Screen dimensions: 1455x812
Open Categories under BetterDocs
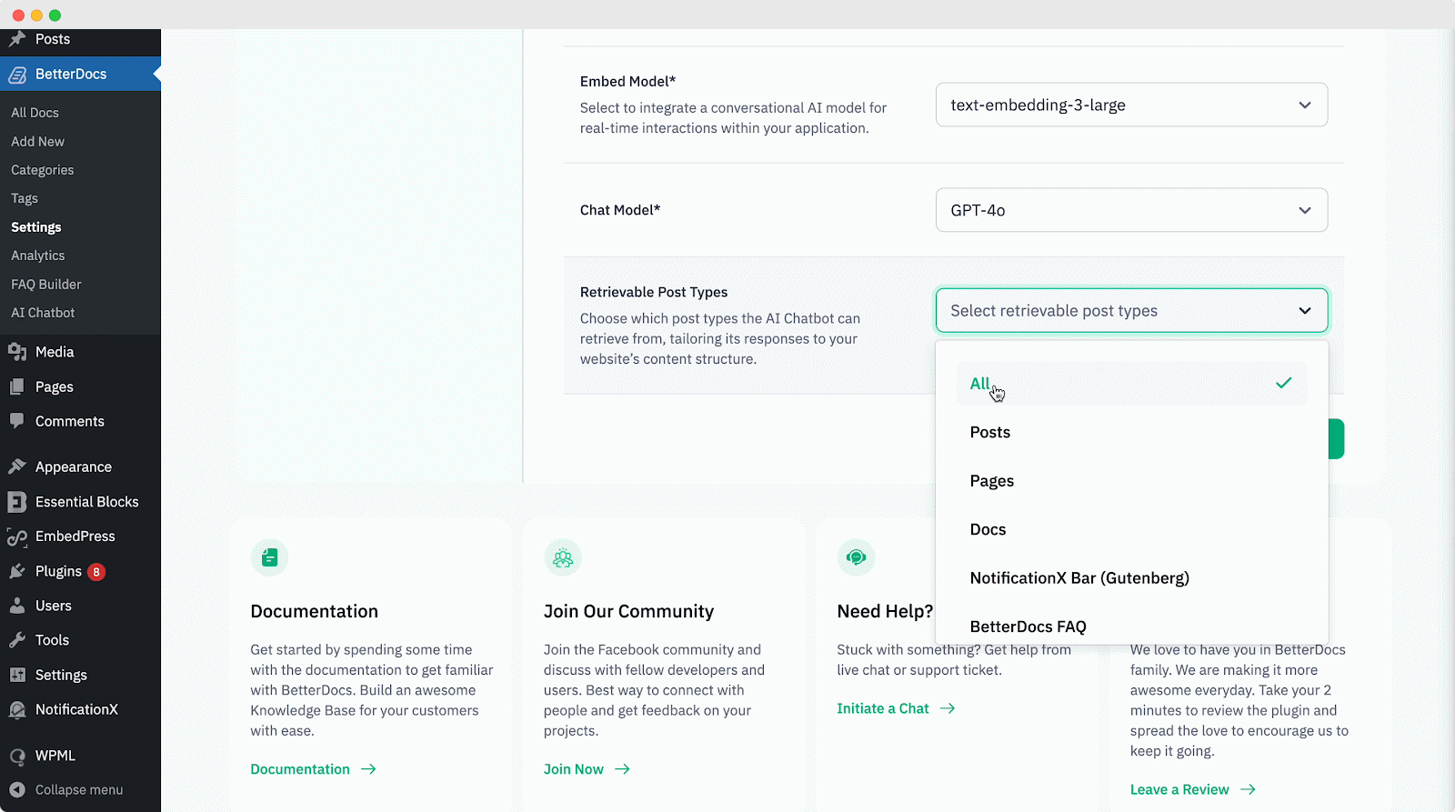(x=42, y=170)
